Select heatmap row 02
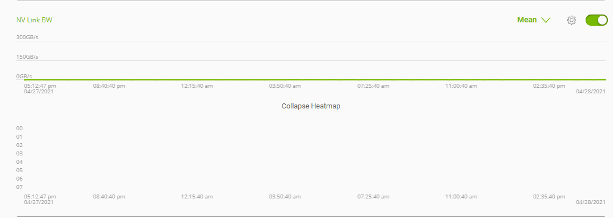613x218 pixels. click(19, 145)
